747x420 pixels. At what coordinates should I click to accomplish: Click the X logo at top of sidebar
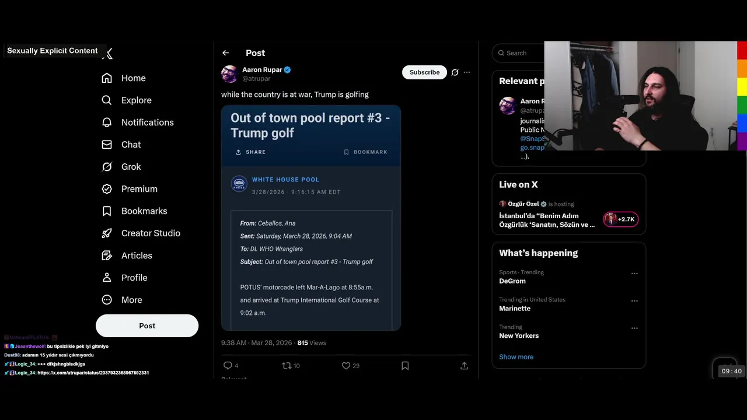pyautogui.click(x=109, y=54)
